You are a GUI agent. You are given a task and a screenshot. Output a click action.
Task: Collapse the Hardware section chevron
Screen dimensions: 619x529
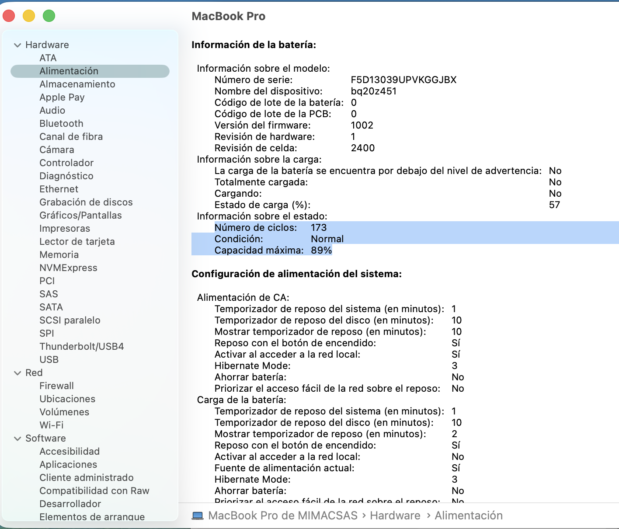click(x=17, y=45)
